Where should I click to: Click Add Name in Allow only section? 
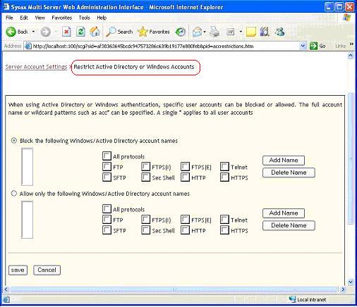[x=284, y=213]
